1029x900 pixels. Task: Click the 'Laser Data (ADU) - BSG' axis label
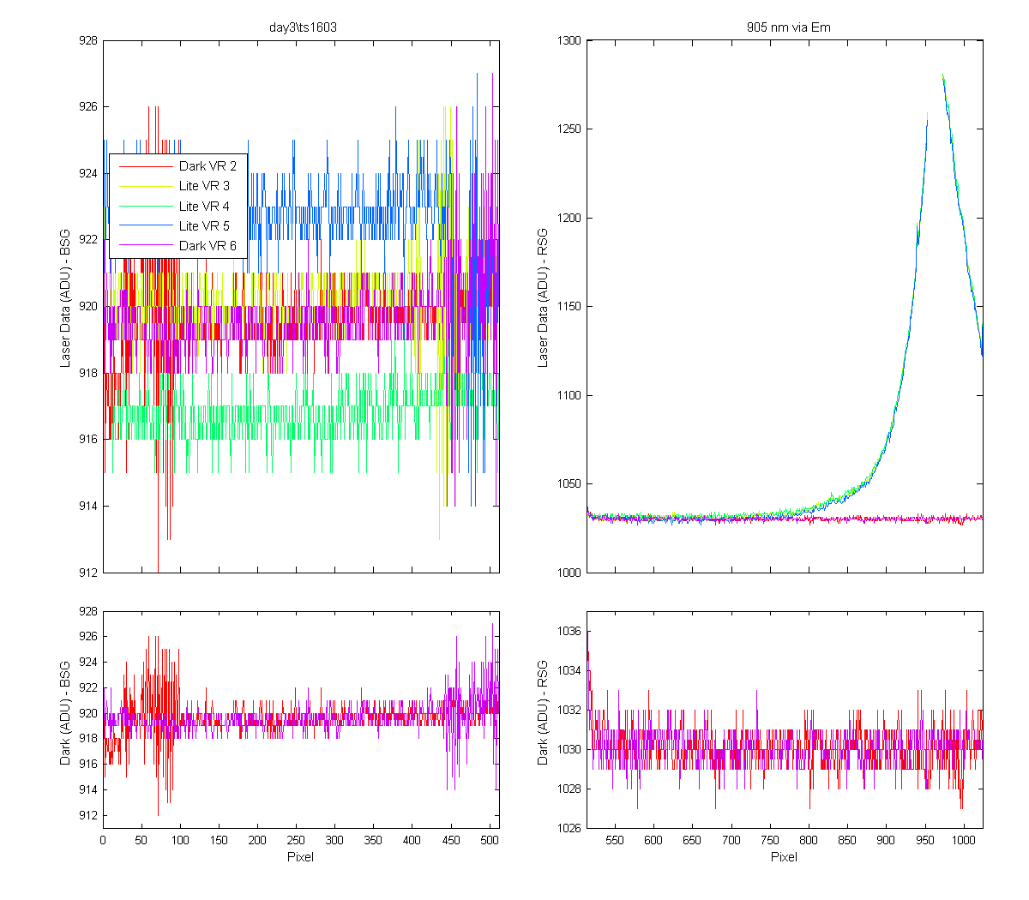pyautogui.click(x=65, y=298)
